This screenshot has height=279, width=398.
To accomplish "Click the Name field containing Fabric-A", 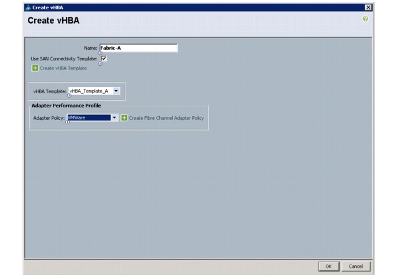I will 139,48.
